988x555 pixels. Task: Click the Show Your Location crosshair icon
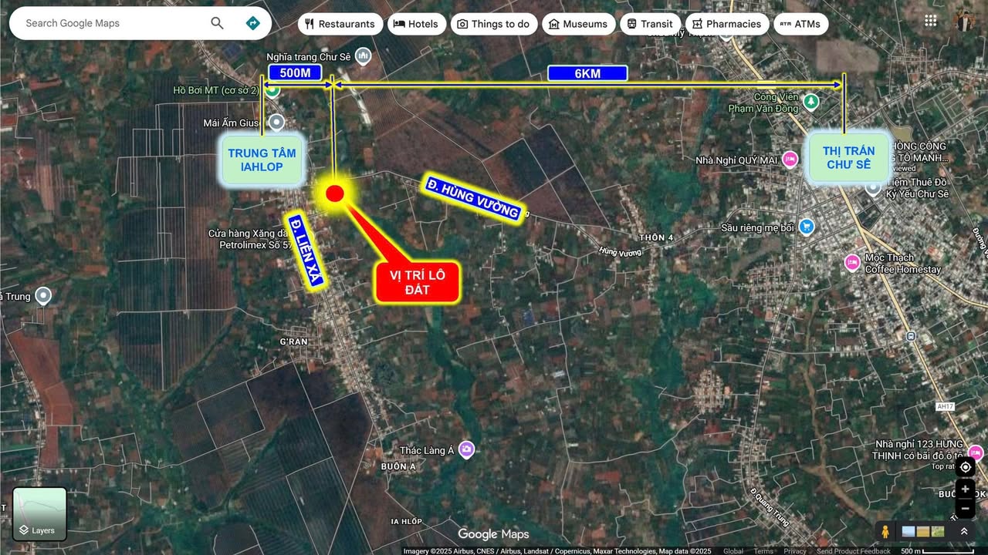(x=965, y=466)
